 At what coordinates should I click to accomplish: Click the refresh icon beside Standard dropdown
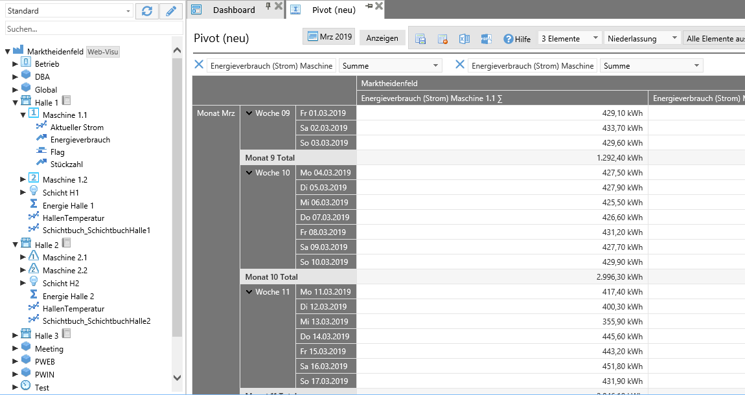click(147, 11)
